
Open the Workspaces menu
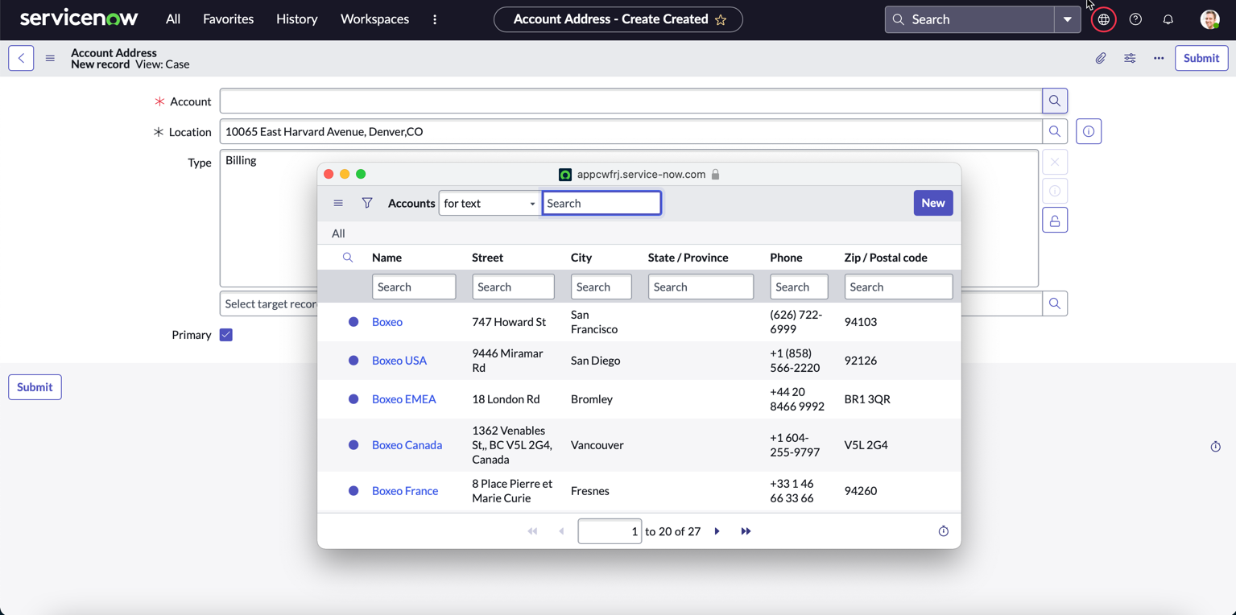pyautogui.click(x=374, y=19)
